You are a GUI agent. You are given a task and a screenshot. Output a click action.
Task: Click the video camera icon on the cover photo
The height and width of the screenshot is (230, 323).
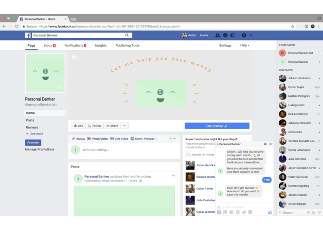[x=74, y=57]
